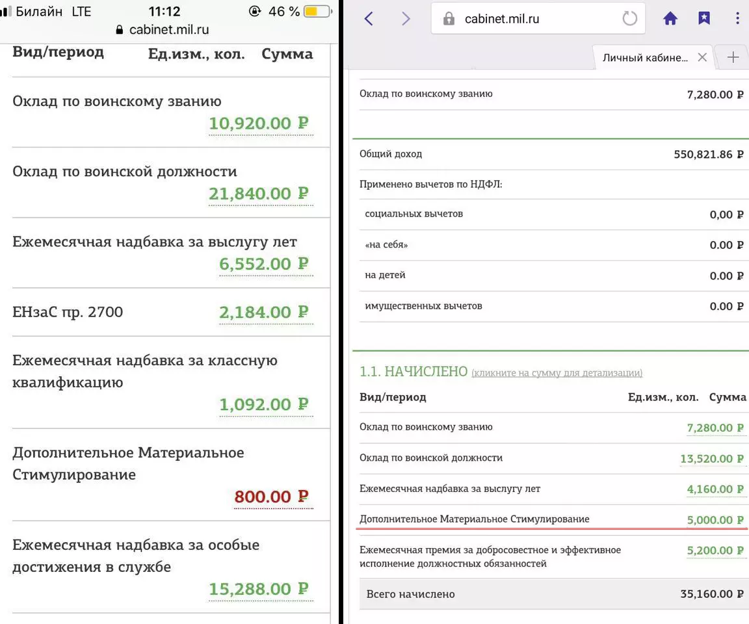
Task: Open a new tab with plus icon
Action: (x=733, y=57)
